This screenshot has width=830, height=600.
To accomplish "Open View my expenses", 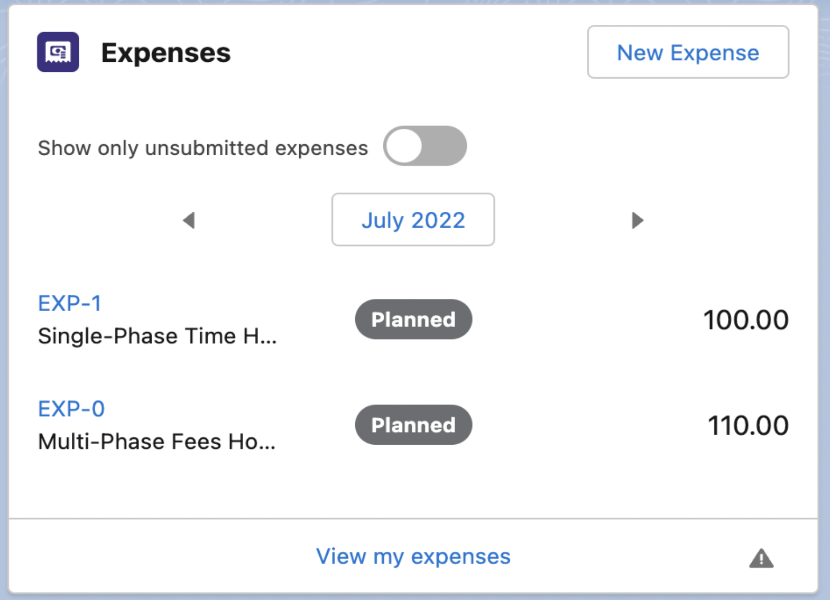I will pyautogui.click(x=413, y=556).
